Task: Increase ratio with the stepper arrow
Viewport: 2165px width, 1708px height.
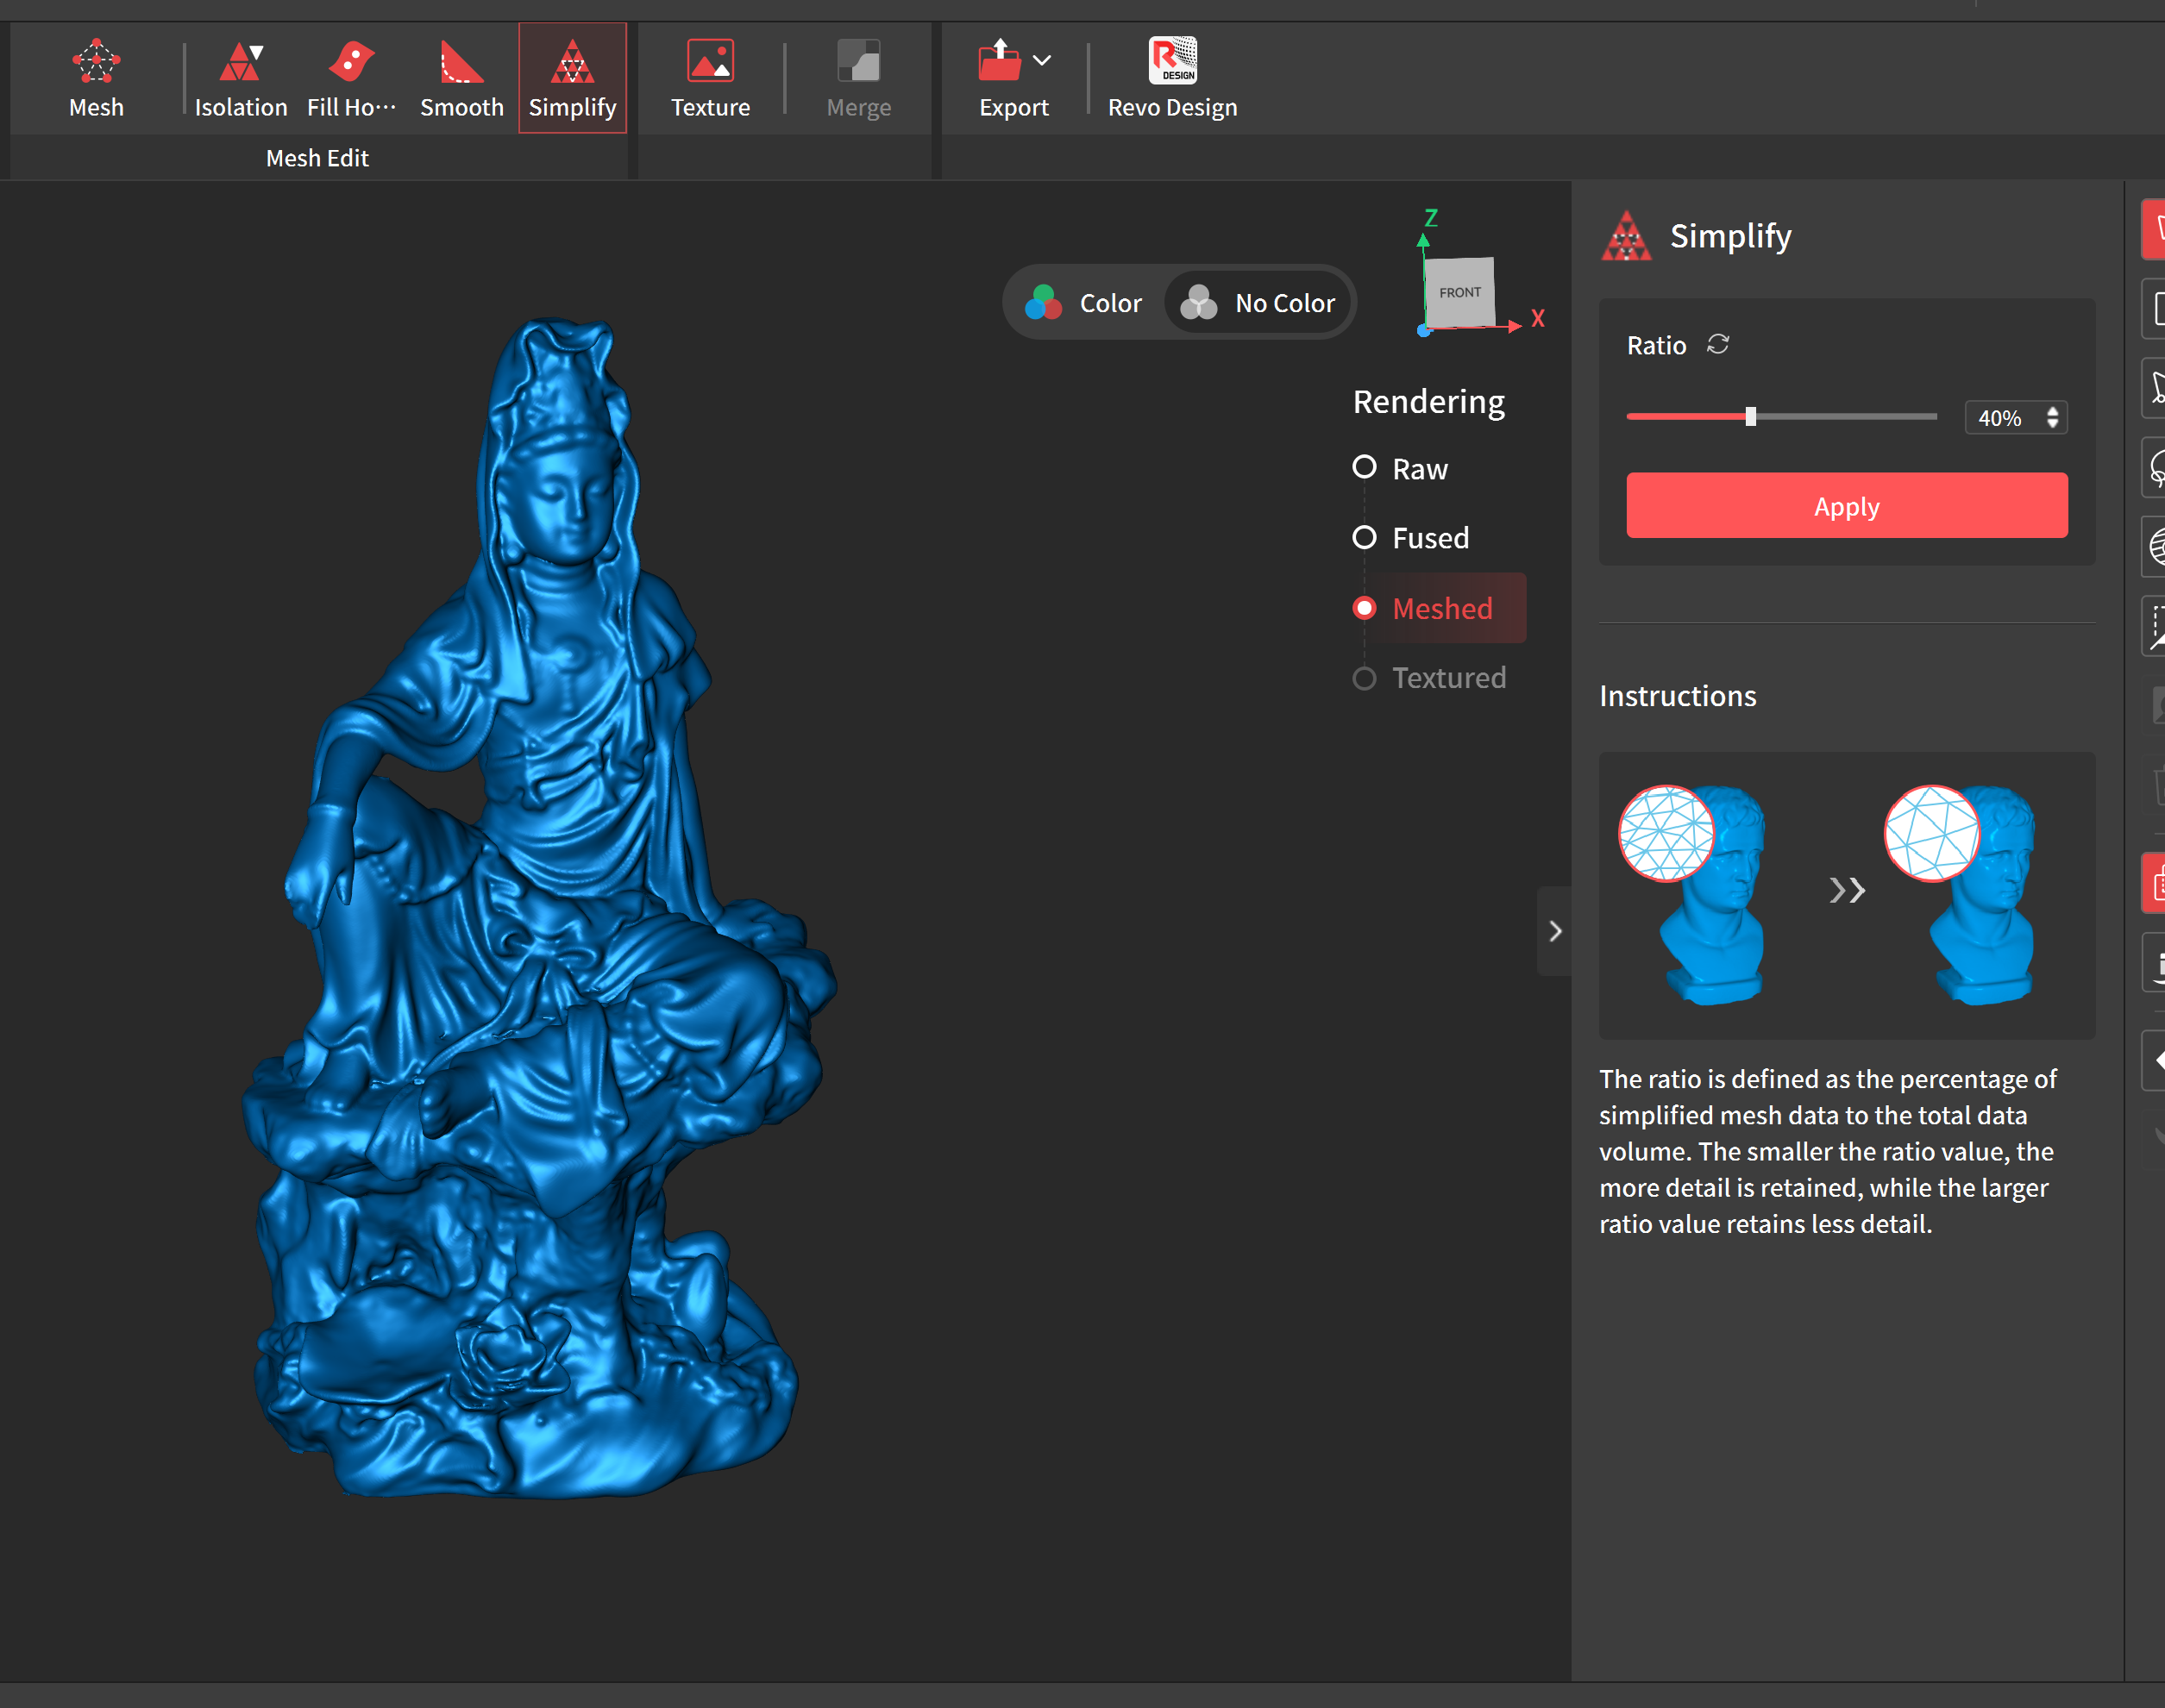Action: 2052,410
